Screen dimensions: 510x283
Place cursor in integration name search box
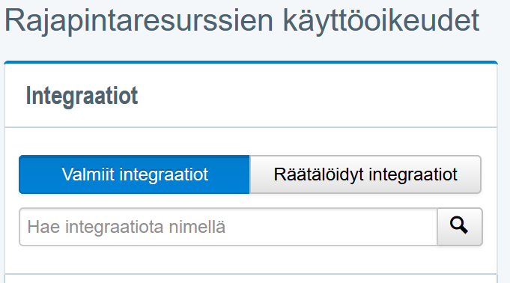point(228,227)
